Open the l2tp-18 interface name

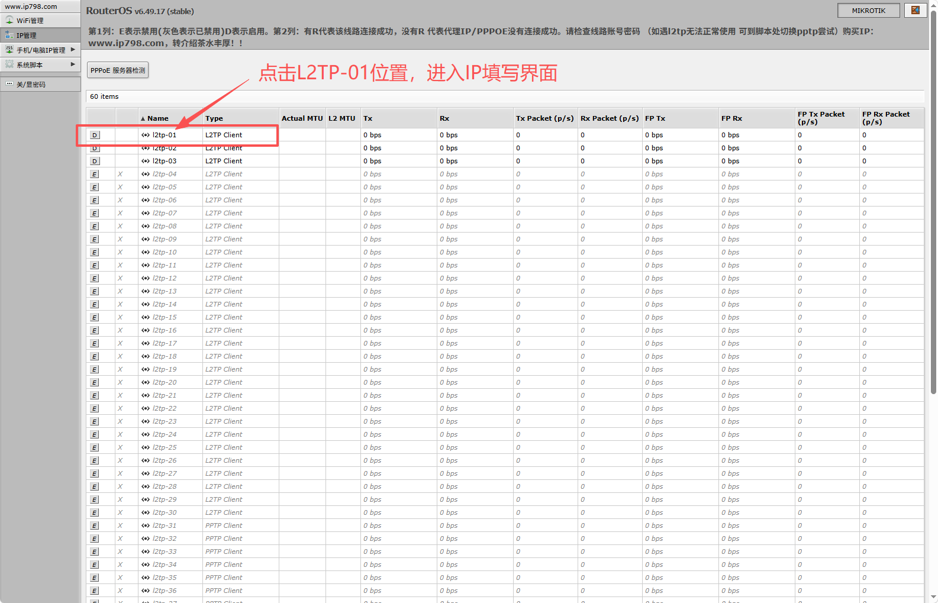[x=165, y=356]
